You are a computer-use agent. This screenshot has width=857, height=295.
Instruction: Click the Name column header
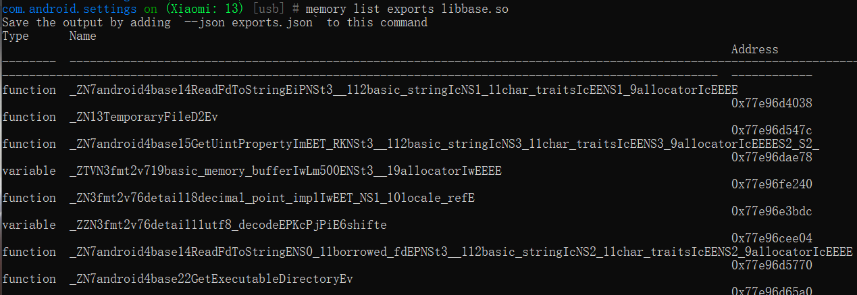coord(82,36)
